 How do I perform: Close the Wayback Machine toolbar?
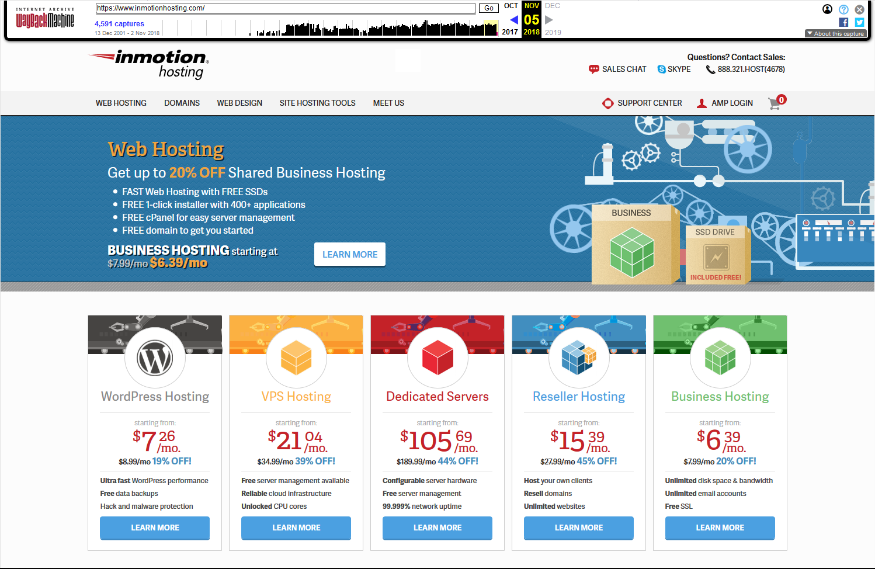(x=859, y=9)
